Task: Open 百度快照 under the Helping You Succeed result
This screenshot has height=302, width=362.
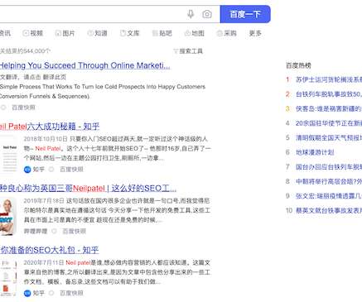Action: pyautogui.click(x=23, y=108)
